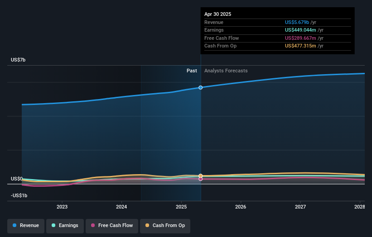Click the 2026 x-axis label
The height and width of the screenshot is (237, 372).
tap(241, 207)
